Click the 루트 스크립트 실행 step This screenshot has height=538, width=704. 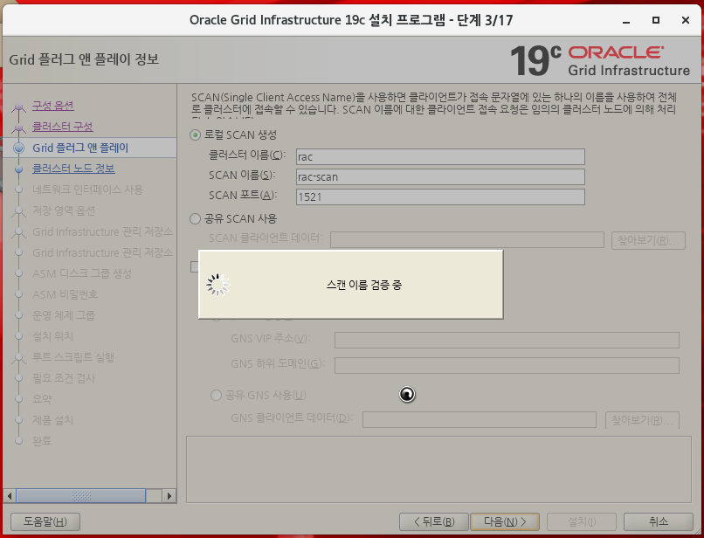(73, 357)
